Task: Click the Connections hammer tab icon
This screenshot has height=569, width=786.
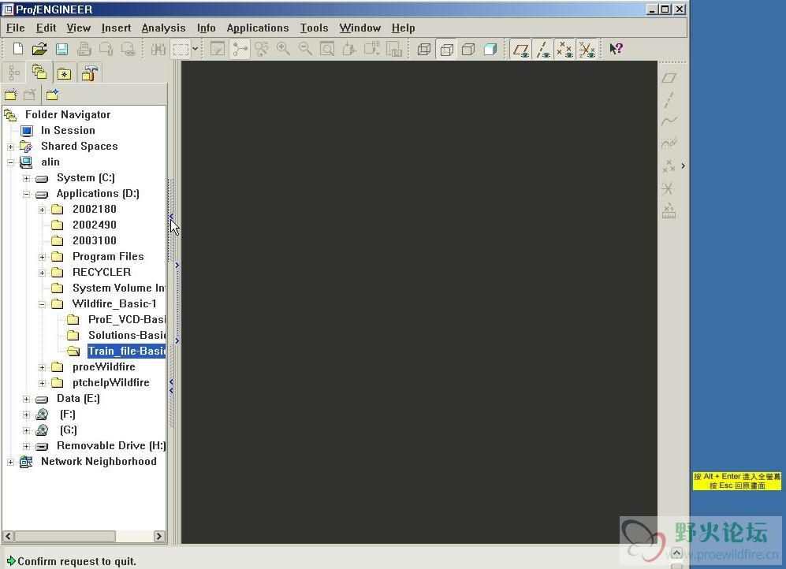Action: 89,73
